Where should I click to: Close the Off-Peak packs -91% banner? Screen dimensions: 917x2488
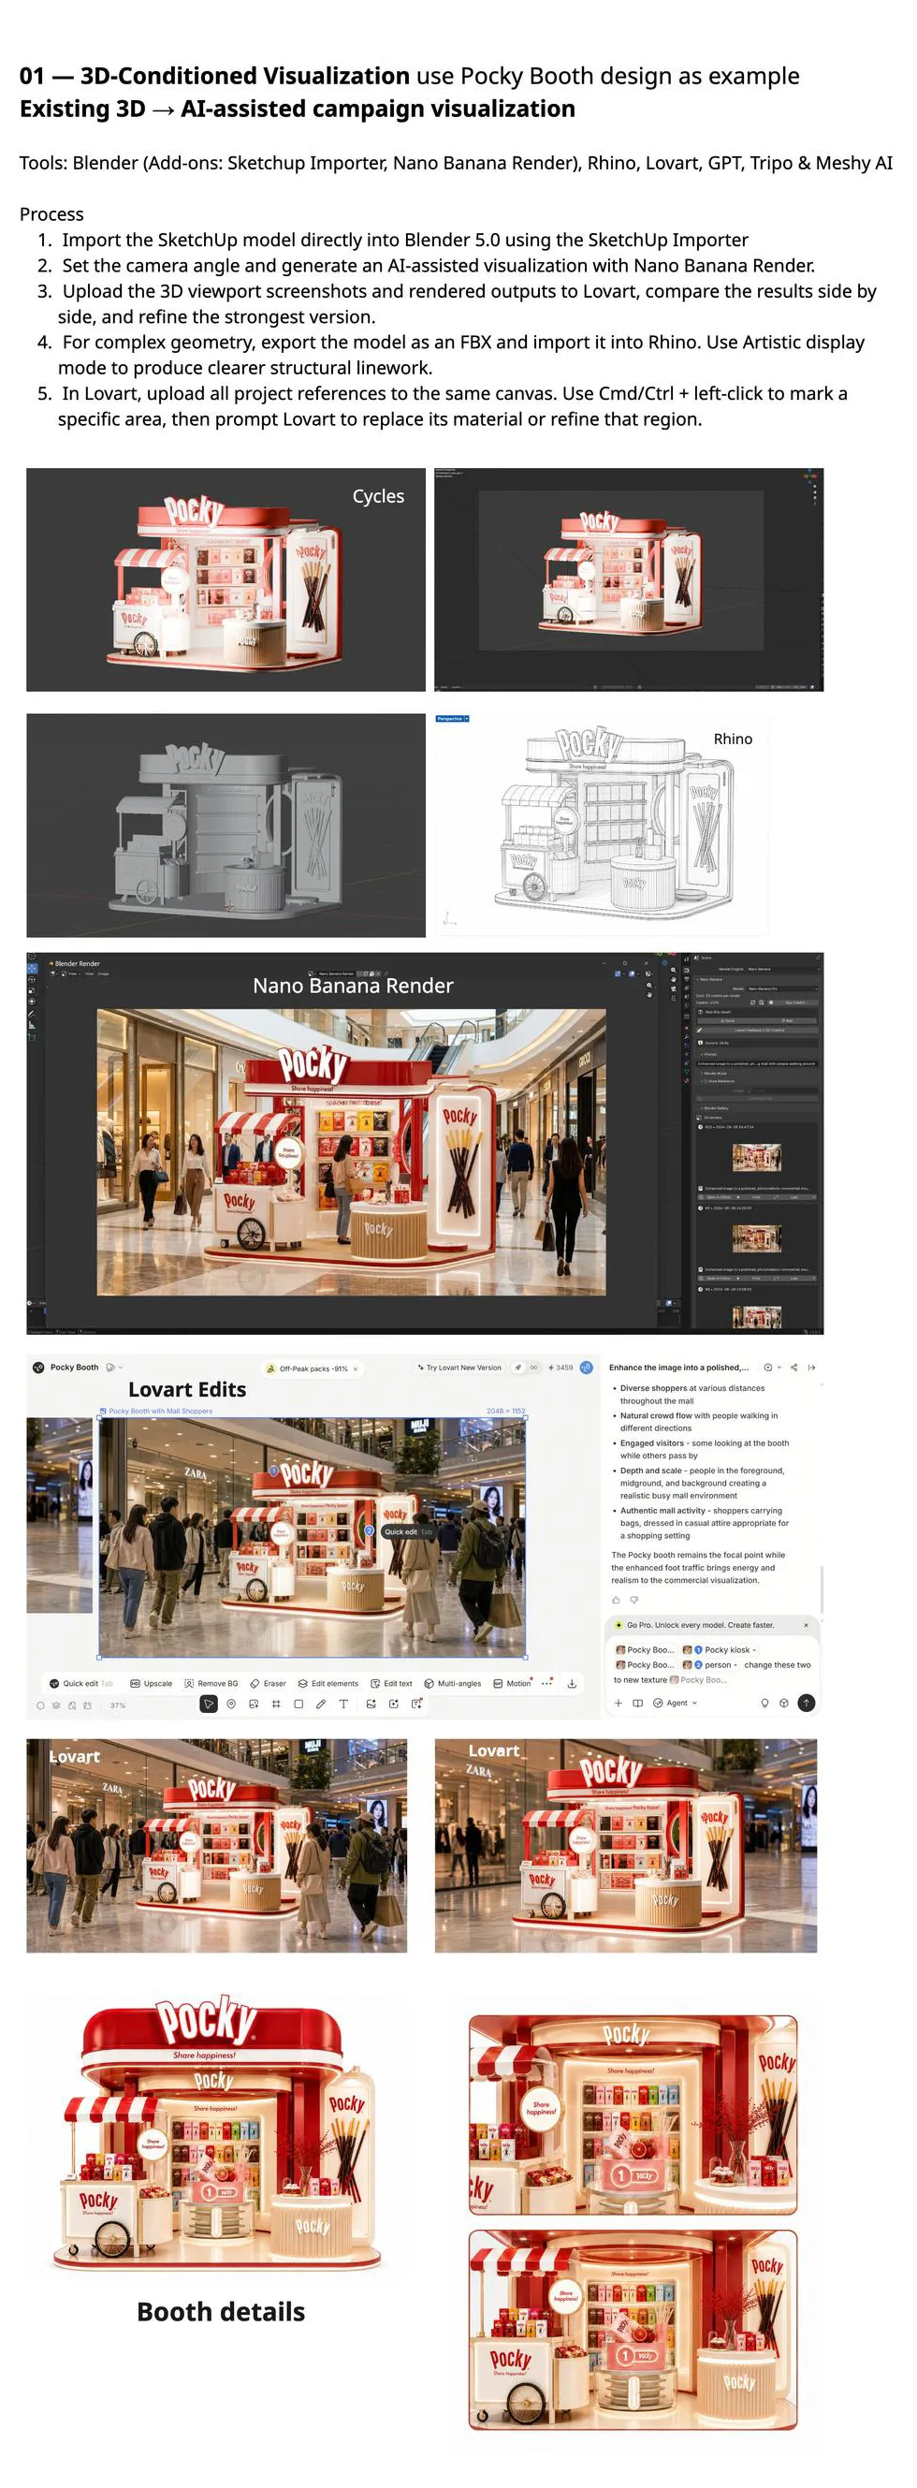356,1368
